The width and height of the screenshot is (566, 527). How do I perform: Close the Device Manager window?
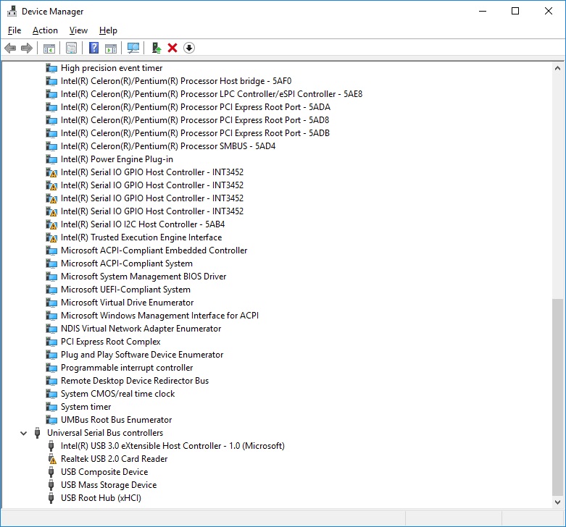pos(549,11)
